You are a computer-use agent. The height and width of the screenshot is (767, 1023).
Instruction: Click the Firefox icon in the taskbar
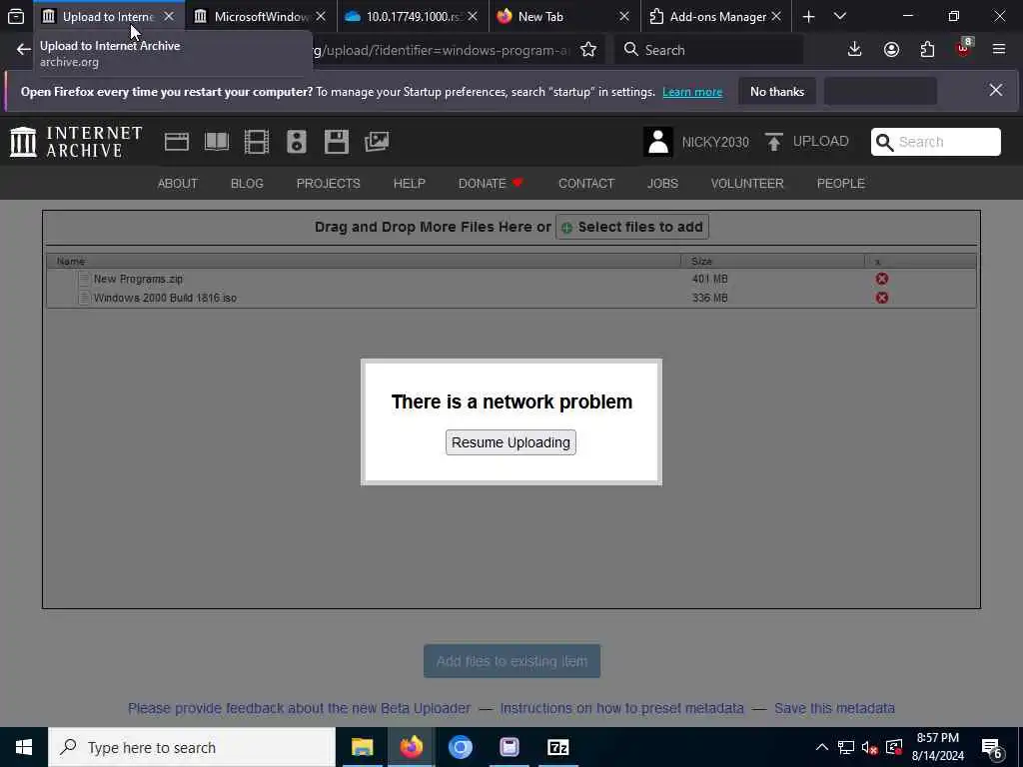411,747
